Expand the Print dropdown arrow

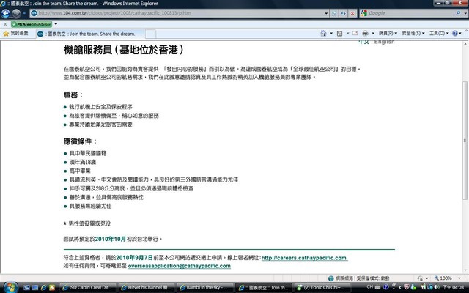(x=373, y=33)
